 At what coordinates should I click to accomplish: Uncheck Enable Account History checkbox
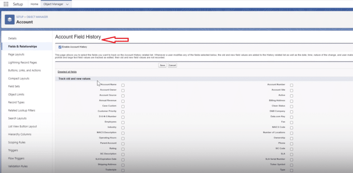pyautogui.click(x=60, y=47)
